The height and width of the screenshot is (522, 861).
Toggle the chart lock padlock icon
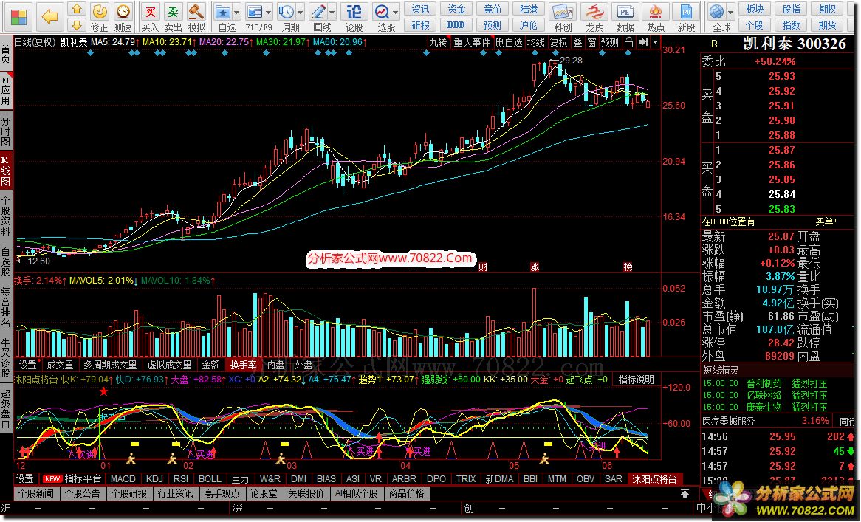(628, 42)
